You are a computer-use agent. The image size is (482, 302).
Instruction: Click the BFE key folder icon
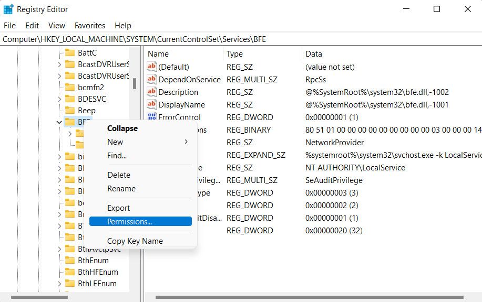[x=70, y=122]
